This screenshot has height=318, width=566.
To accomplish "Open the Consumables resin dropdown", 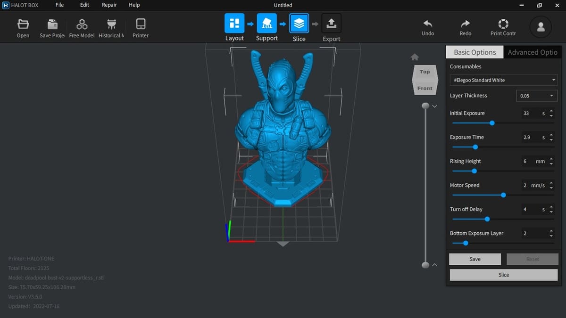I will (504, 80).
